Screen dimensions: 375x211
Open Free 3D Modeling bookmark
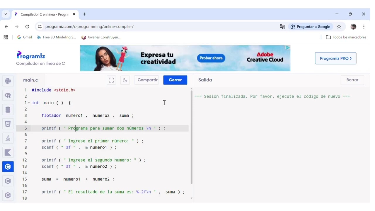pyautogui.click(x=57, y=37)
